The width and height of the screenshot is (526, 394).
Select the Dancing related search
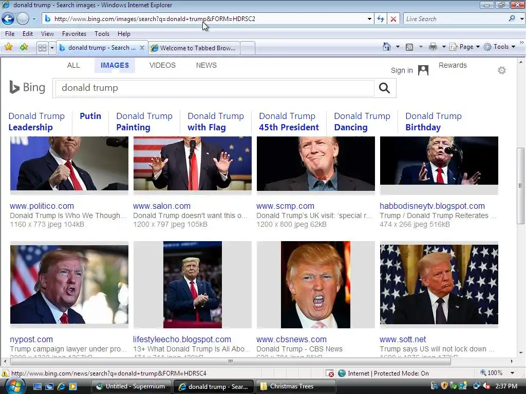pyautogui.click(x=362, y=122)
